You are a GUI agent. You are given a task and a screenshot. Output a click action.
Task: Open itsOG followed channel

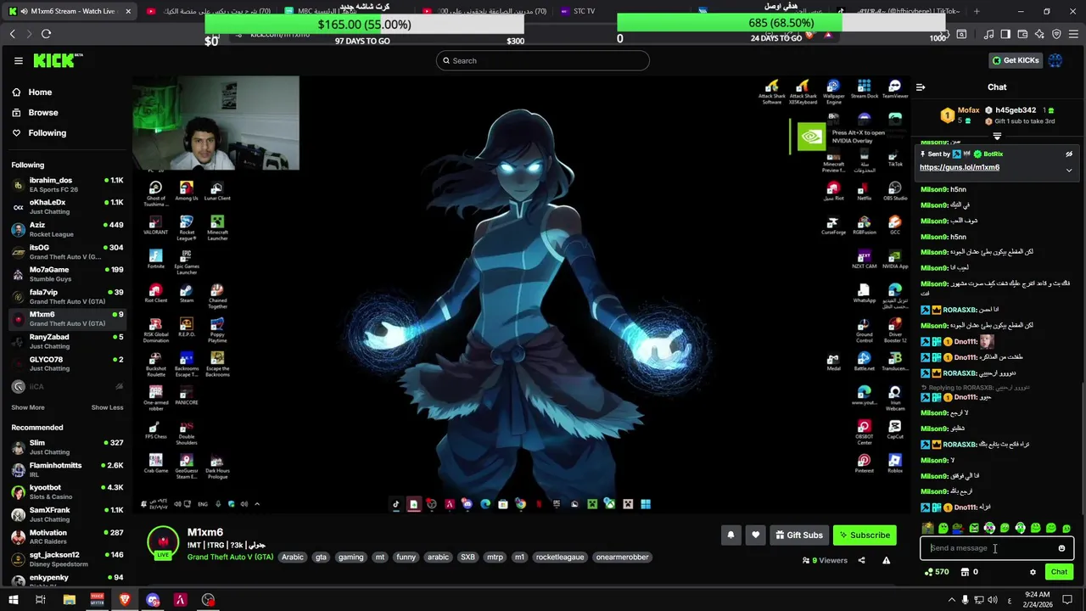(x=66, y=251)
